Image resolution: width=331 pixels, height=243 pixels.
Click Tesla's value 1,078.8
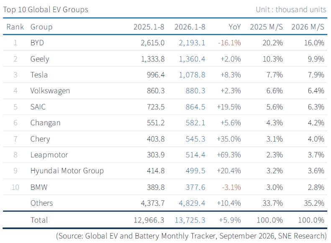[192, 75]
